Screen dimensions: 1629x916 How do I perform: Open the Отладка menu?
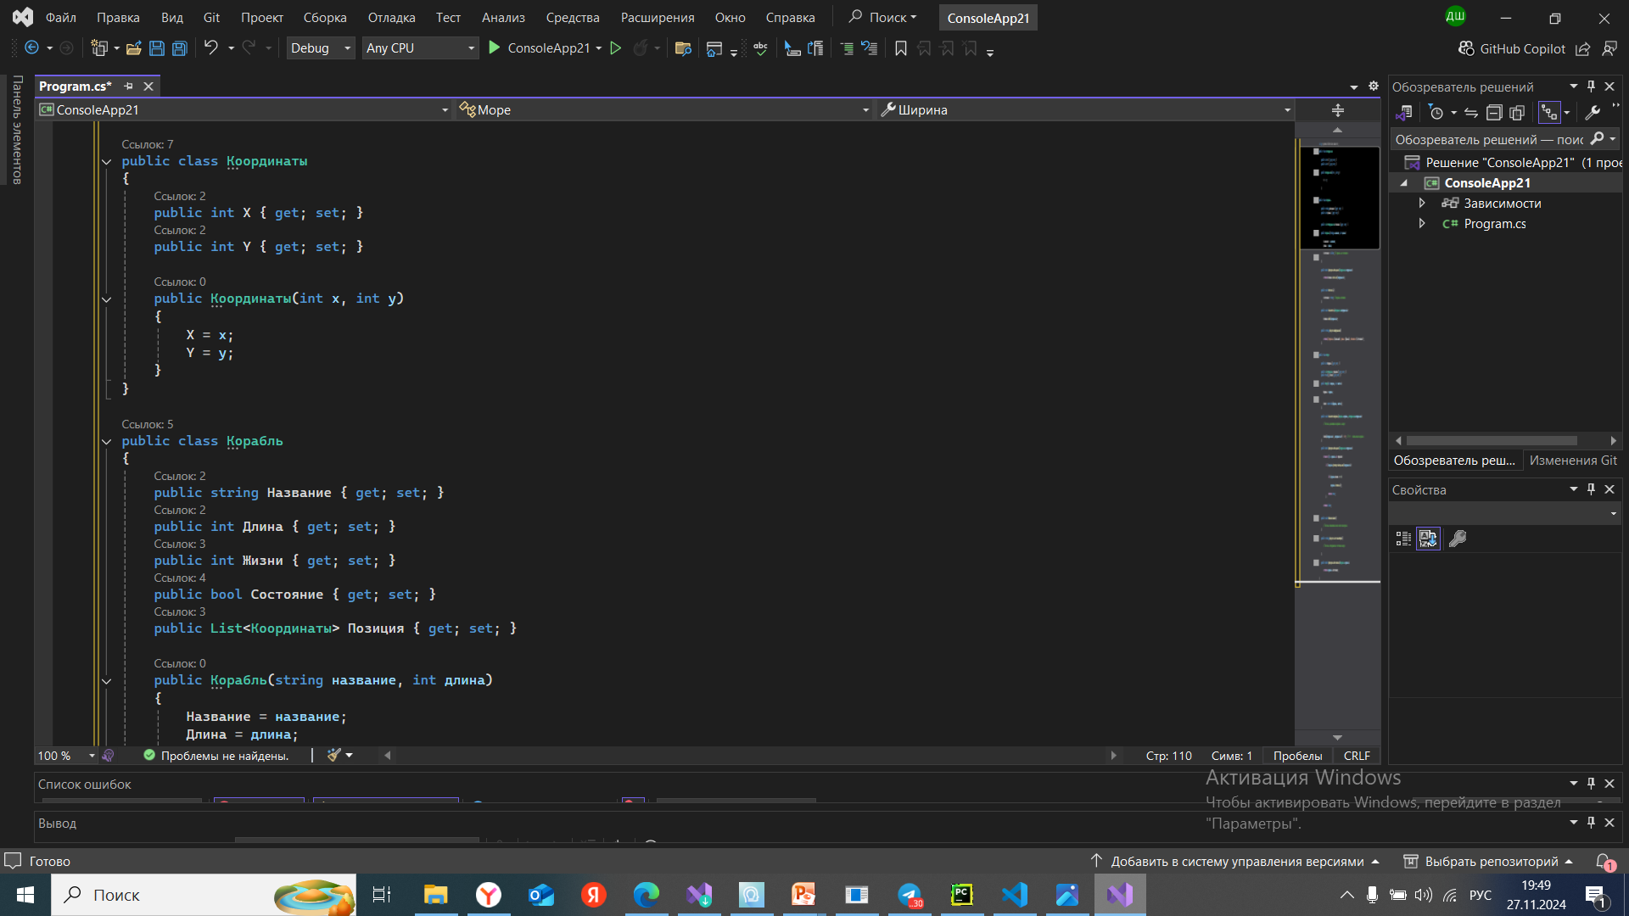pos(392,18)
